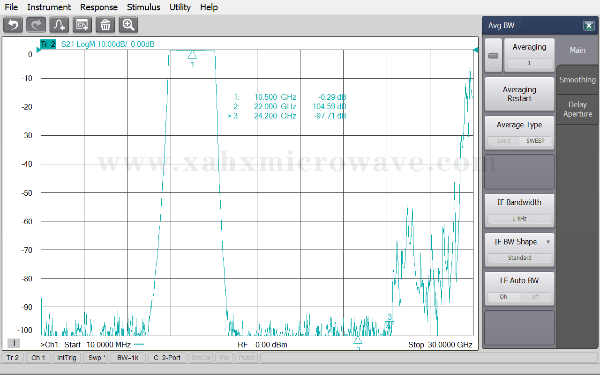Open the Response menu

[x=98, y=7]
